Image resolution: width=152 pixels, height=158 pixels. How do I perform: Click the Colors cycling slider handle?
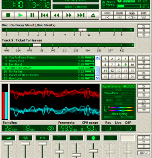[x=122, y=117]
